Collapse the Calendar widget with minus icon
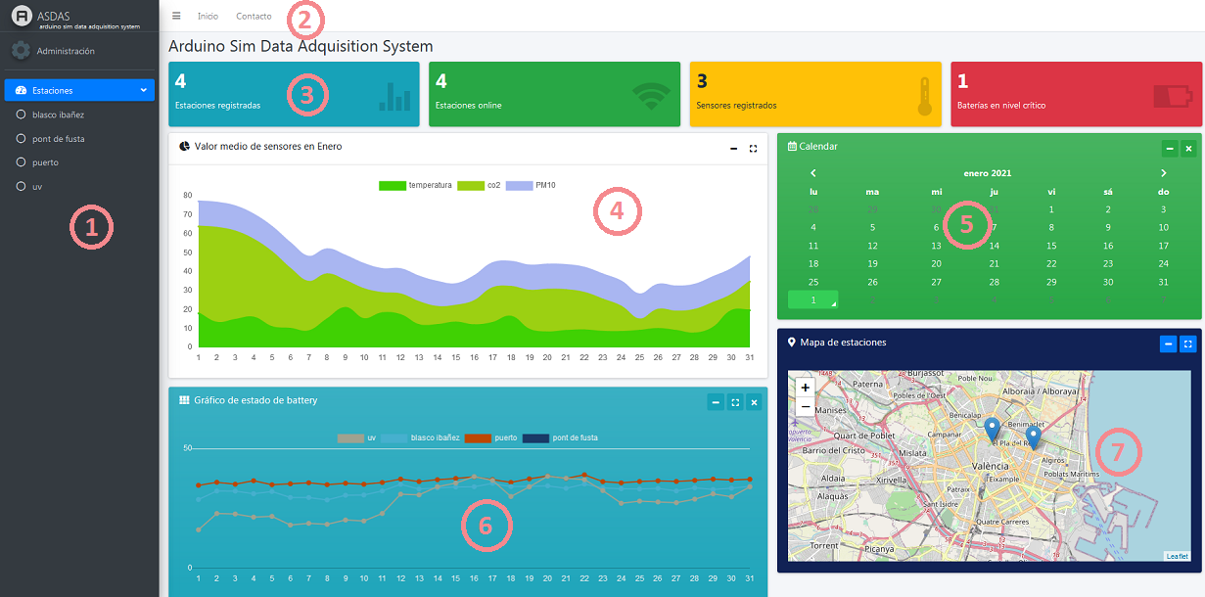The width and height of the screenshot is (1205, 597). 1169,149
